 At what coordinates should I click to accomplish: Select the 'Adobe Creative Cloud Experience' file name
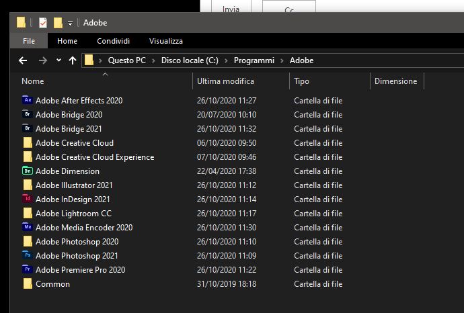(x=95, y=157)
